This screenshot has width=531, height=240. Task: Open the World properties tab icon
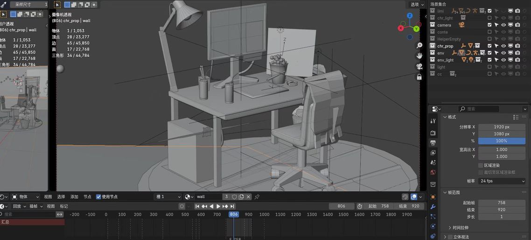click(433, 172)
